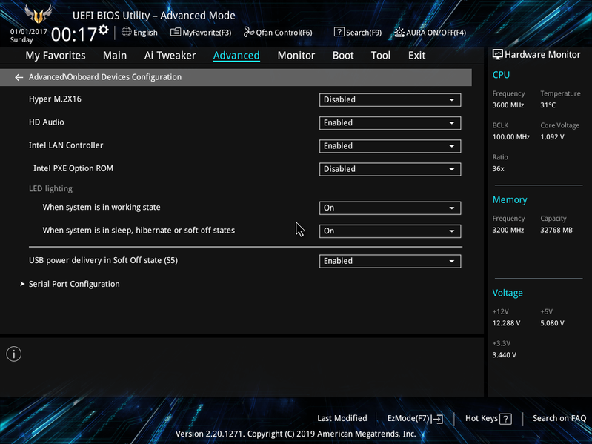This screenshot has width=592, height=444.
Task: Click the back arrow in the breadcrumb bar
Action: [19, 77]
